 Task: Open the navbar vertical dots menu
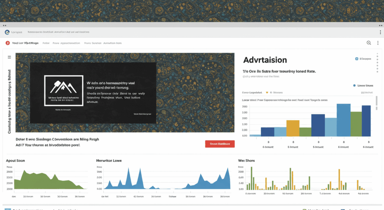click(378, 43)
